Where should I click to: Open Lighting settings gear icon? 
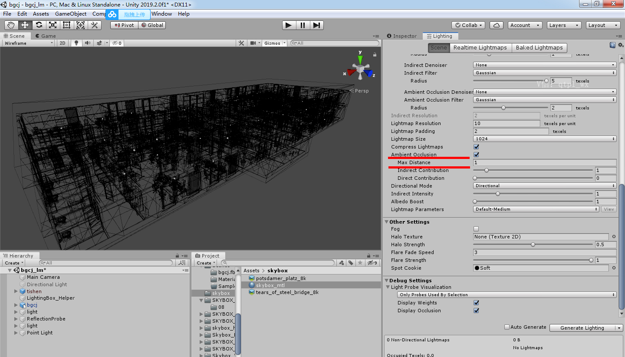620,45
